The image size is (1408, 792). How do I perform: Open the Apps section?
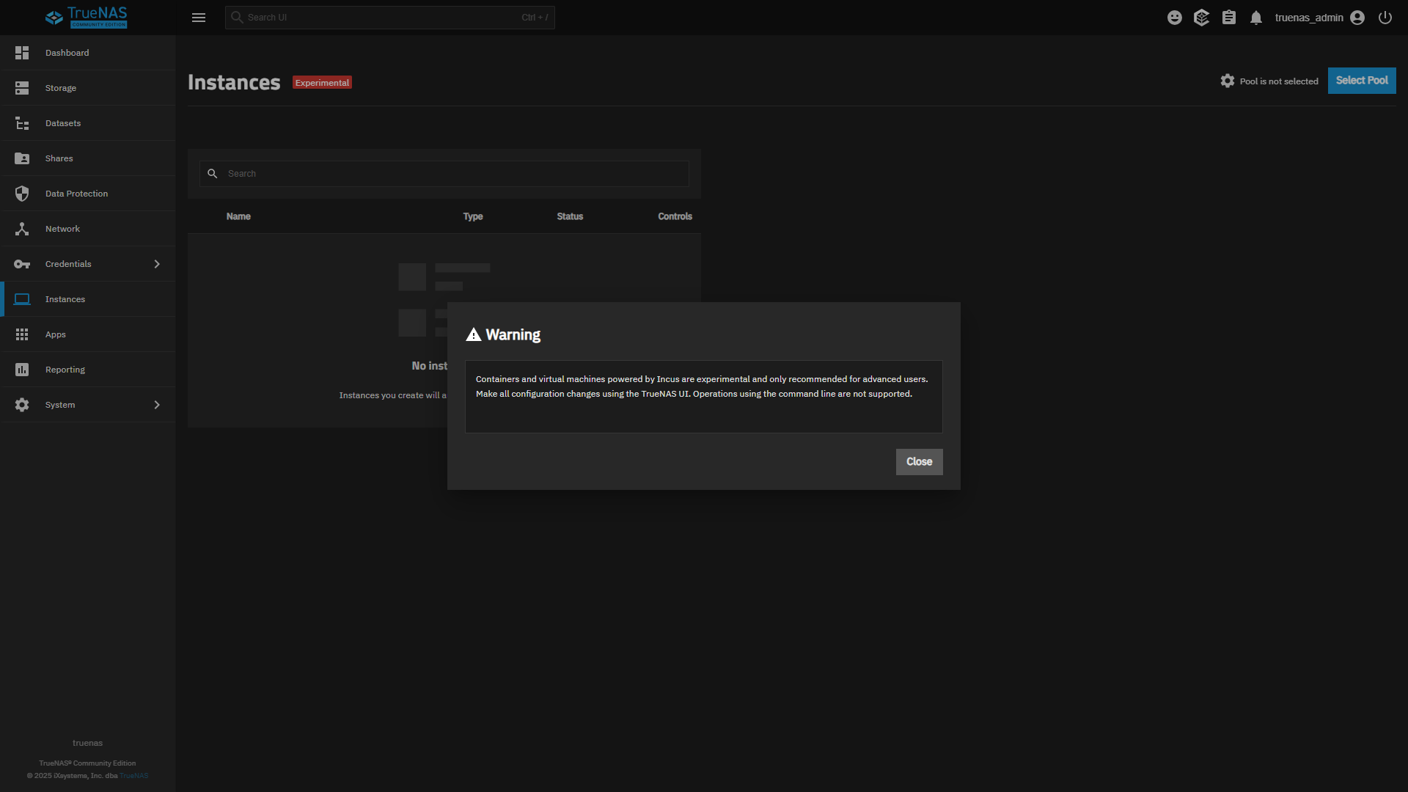[x=56, y=334]
